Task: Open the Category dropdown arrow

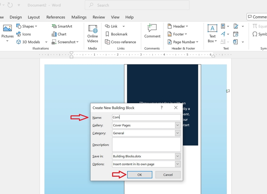Action: (x=178, y=133)
